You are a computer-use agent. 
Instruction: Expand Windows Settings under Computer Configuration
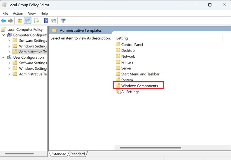pyautogui.click(x=9, y=46)
